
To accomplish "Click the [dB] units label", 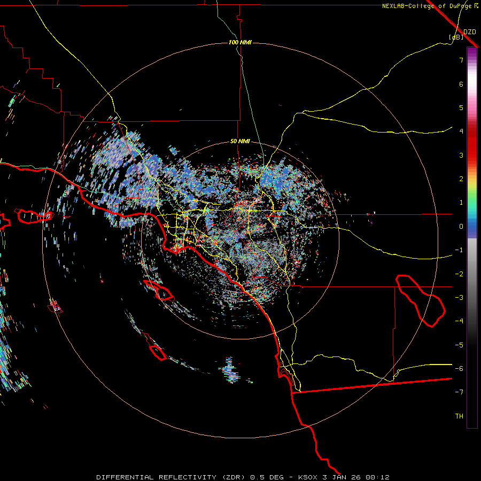I will 456,37.
